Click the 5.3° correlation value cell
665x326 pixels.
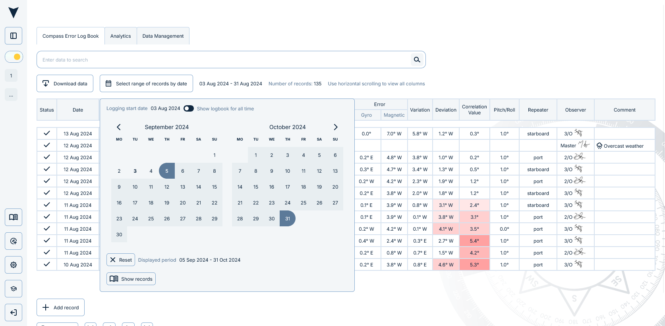(x=474, y=264)
